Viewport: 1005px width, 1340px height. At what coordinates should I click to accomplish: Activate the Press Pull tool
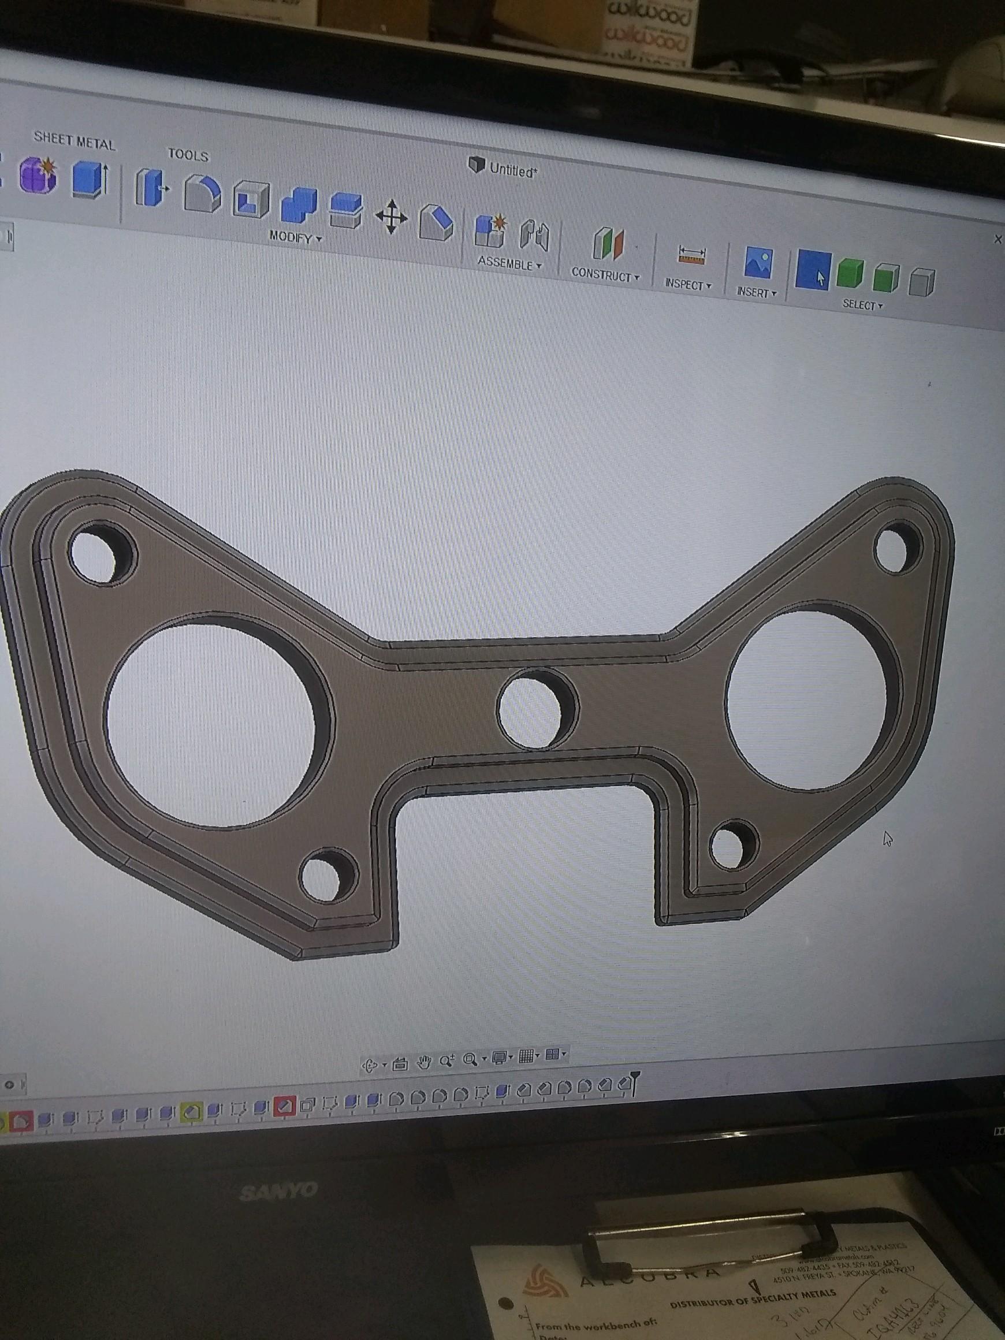[151, 187]
